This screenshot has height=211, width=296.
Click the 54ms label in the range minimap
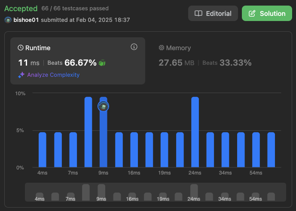[x=256, y=199]
